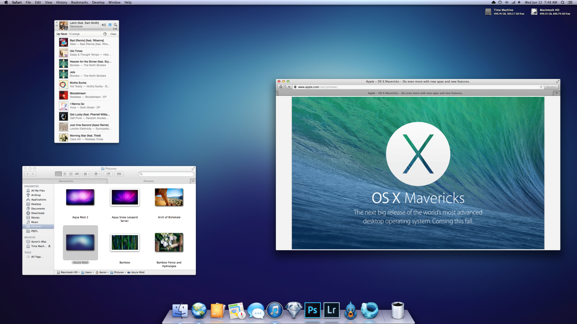Launch Lightroom from the Dock
The height and width of the screenshot is (324, 577).
[332, 310]
